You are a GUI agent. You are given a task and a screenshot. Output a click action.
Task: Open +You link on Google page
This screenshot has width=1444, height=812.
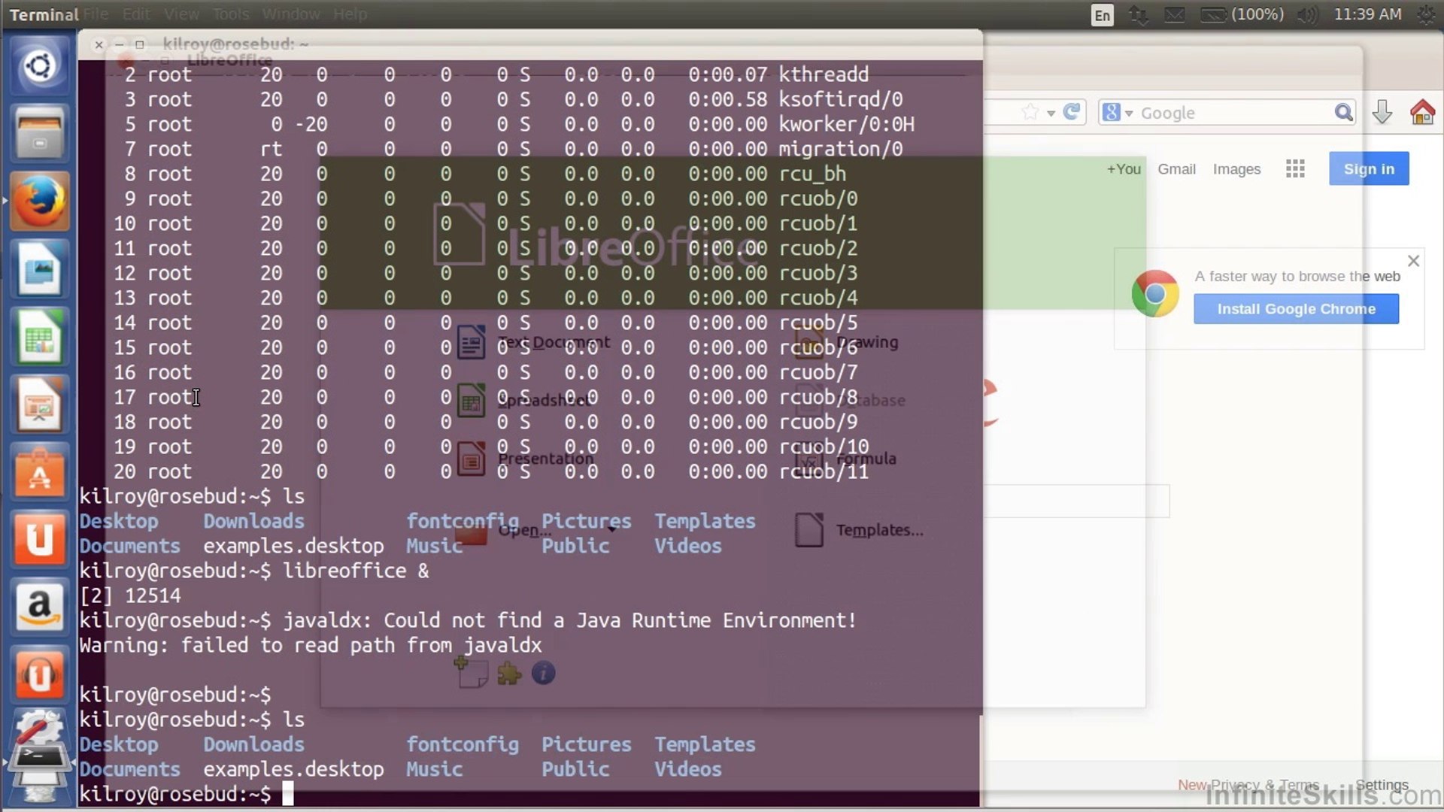1124,169
